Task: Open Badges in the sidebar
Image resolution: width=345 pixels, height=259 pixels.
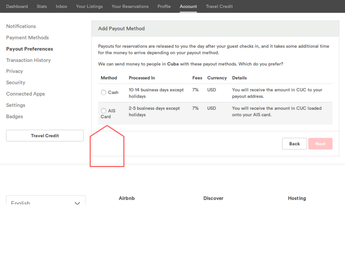Action: [x=14, y=116]
